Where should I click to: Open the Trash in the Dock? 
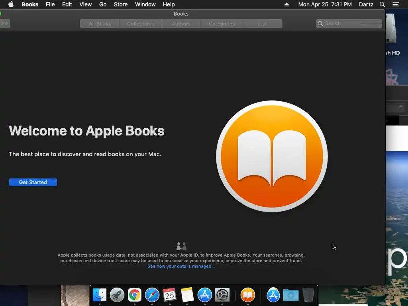(x=308, y=295)
